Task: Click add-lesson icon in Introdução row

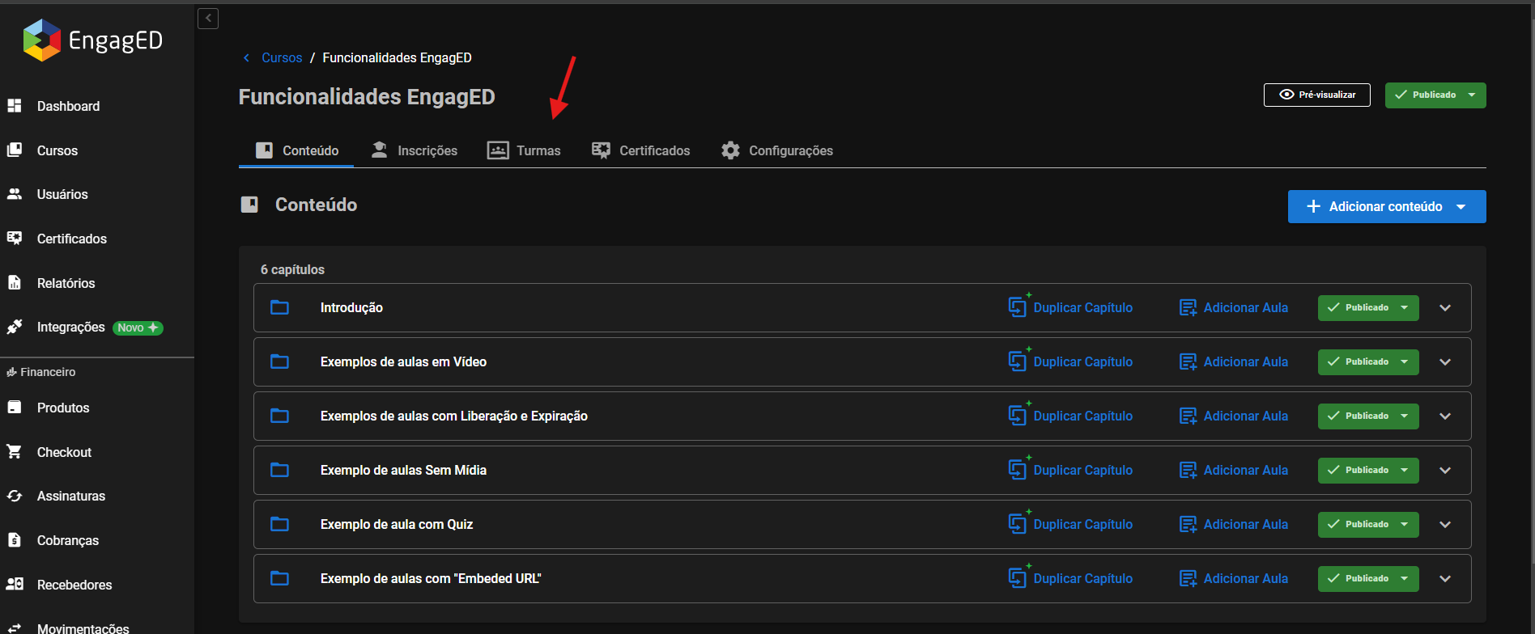Action: tap(1188, 307)
